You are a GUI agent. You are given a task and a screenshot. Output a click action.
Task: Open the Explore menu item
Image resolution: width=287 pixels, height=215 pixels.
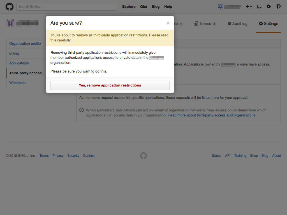pos(129,6)
